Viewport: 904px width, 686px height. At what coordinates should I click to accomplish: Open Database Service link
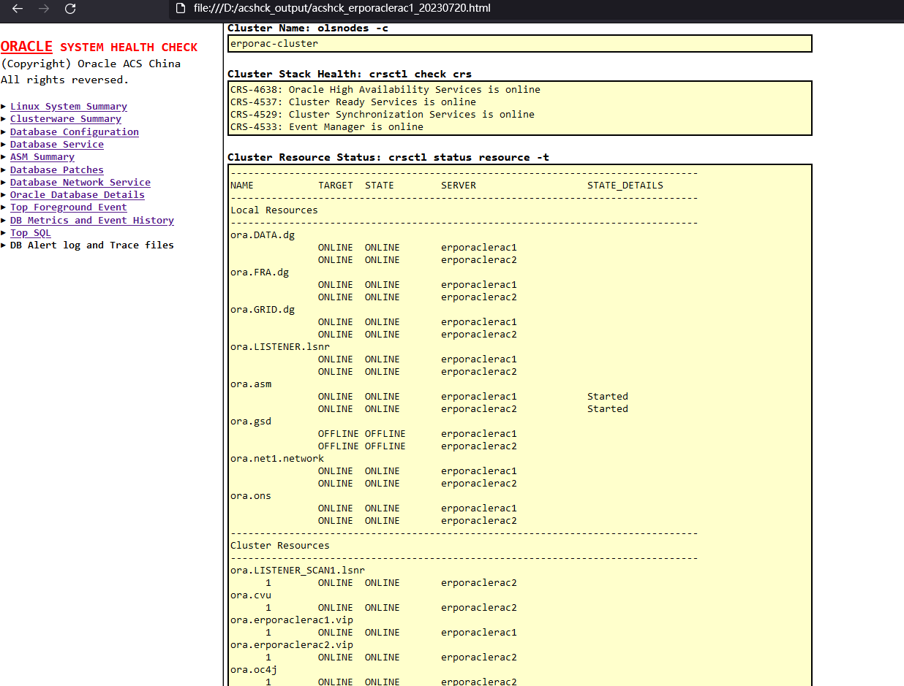coord(57,145)
